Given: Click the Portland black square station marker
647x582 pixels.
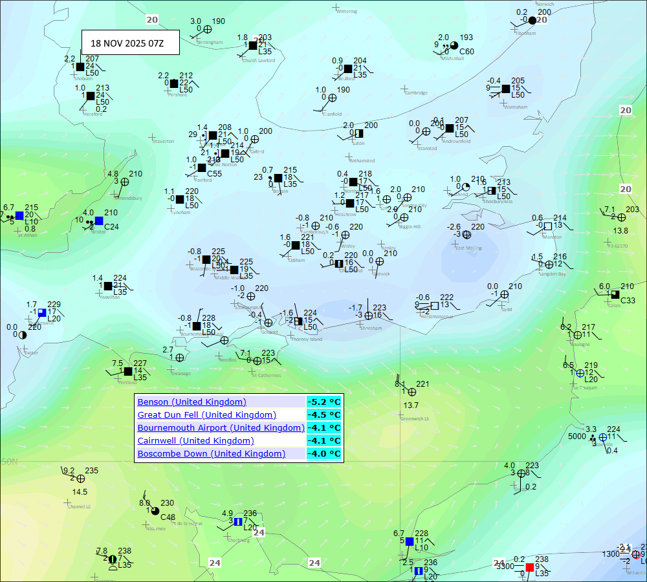Looking at the screenshot, I should (x=128, y=371).
